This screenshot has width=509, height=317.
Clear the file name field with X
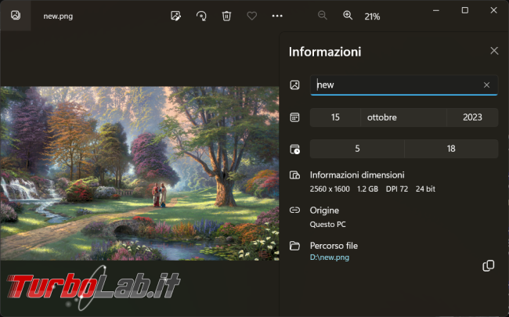click(x=486, y=85)
